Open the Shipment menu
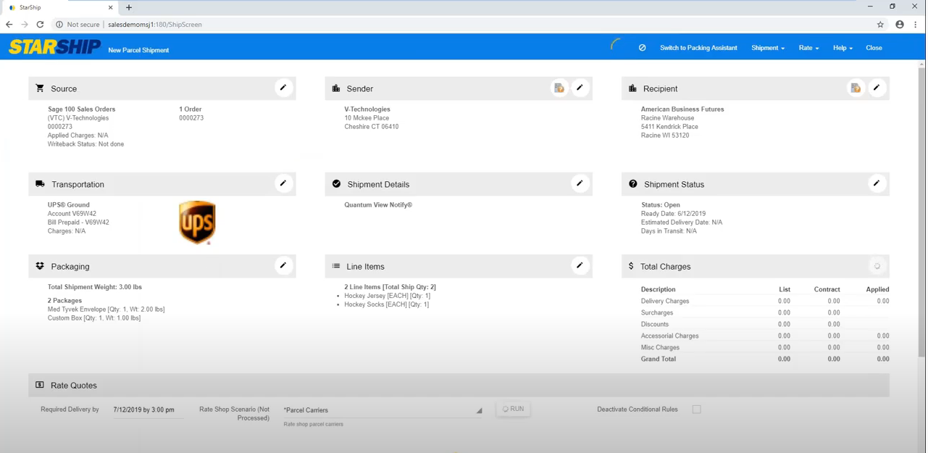The width and height of the screenshot is (928, 453). tap(768, 48)
